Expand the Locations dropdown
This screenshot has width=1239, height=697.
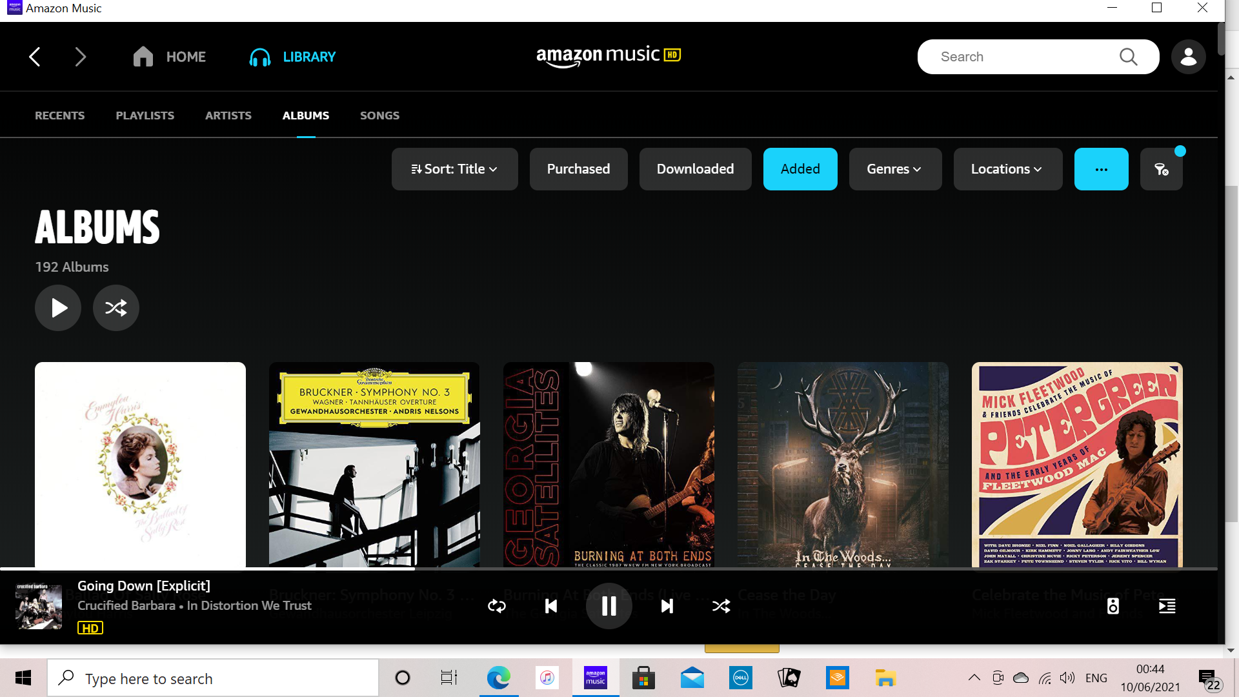tap(1007, 169)
